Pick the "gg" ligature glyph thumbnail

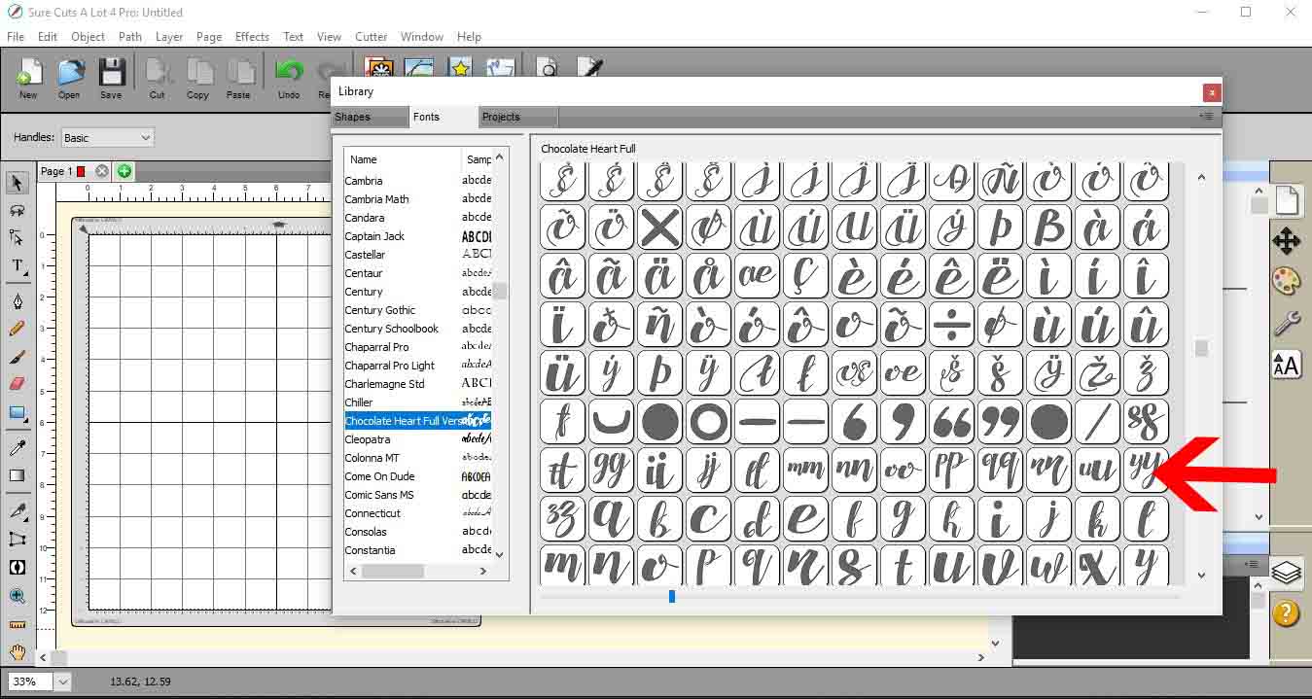pyautogui.click(x=612, y=471)
